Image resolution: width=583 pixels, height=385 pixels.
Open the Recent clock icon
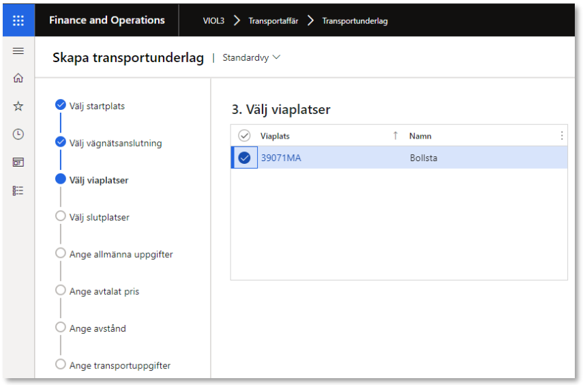[x=18, y=134]
